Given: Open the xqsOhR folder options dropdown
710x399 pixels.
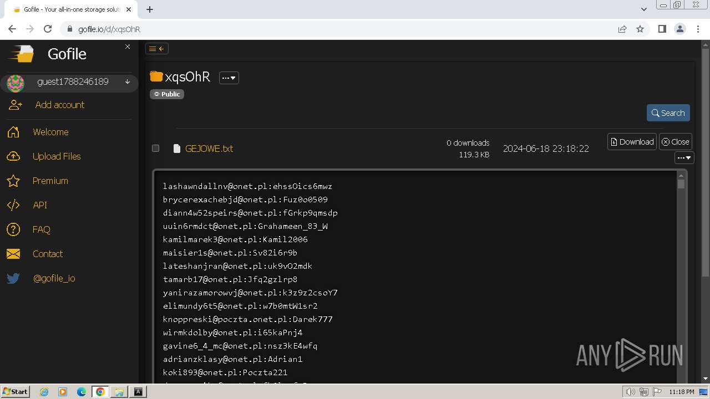Looking at the screenshot, I should pos(229,78).
